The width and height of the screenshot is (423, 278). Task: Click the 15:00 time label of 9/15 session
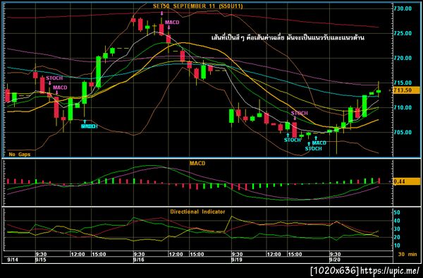(x=99, y=254)
